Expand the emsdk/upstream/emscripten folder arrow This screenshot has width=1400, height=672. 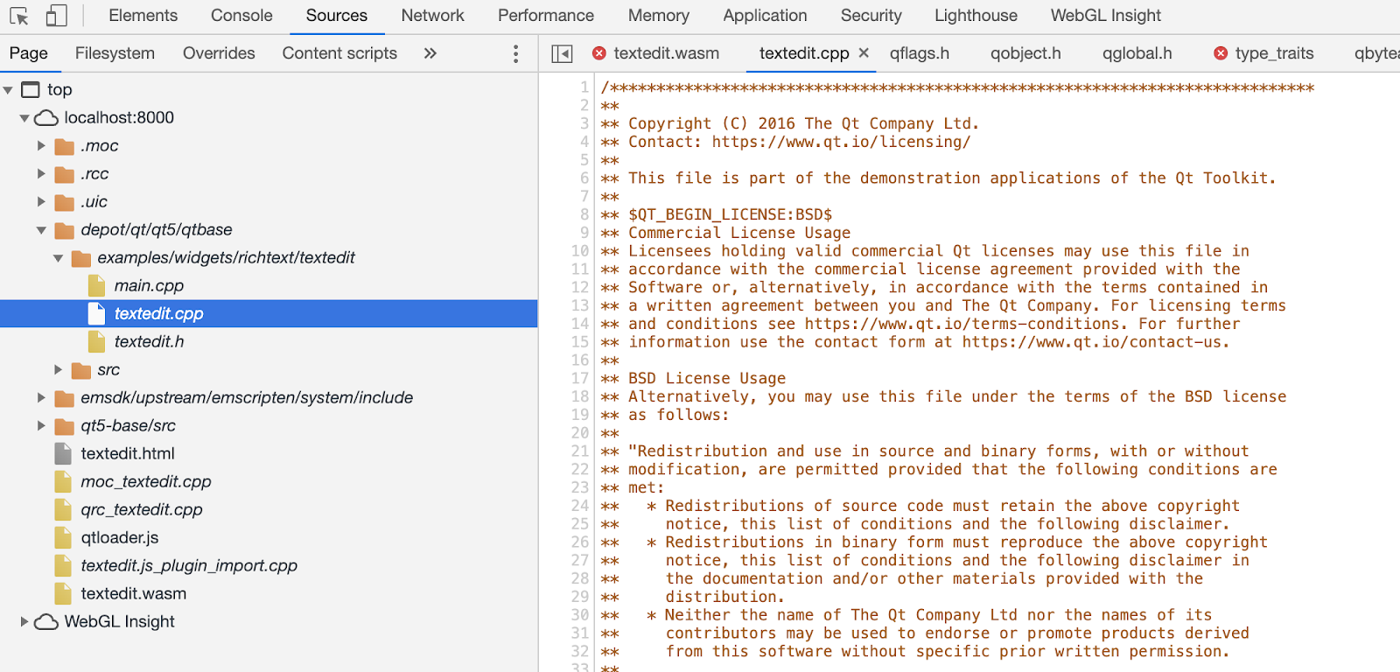(41, 397)
